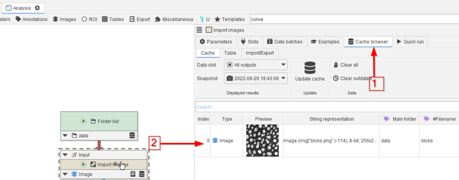Switch to the Quick run tab
This screenshot has width=459, height=180.
410,42
